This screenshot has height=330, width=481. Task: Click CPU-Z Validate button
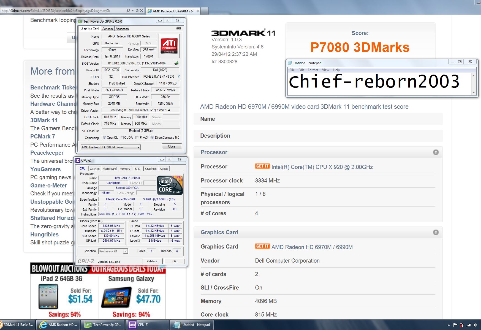tap(152, 261)
